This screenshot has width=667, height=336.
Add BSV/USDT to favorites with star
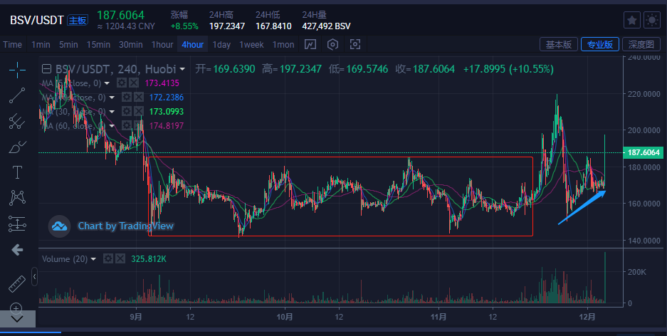(632, 20)
